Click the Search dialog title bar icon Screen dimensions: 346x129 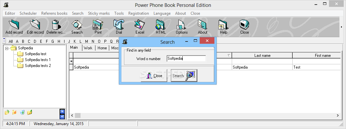pyautogui.click(x=125, y=41)
